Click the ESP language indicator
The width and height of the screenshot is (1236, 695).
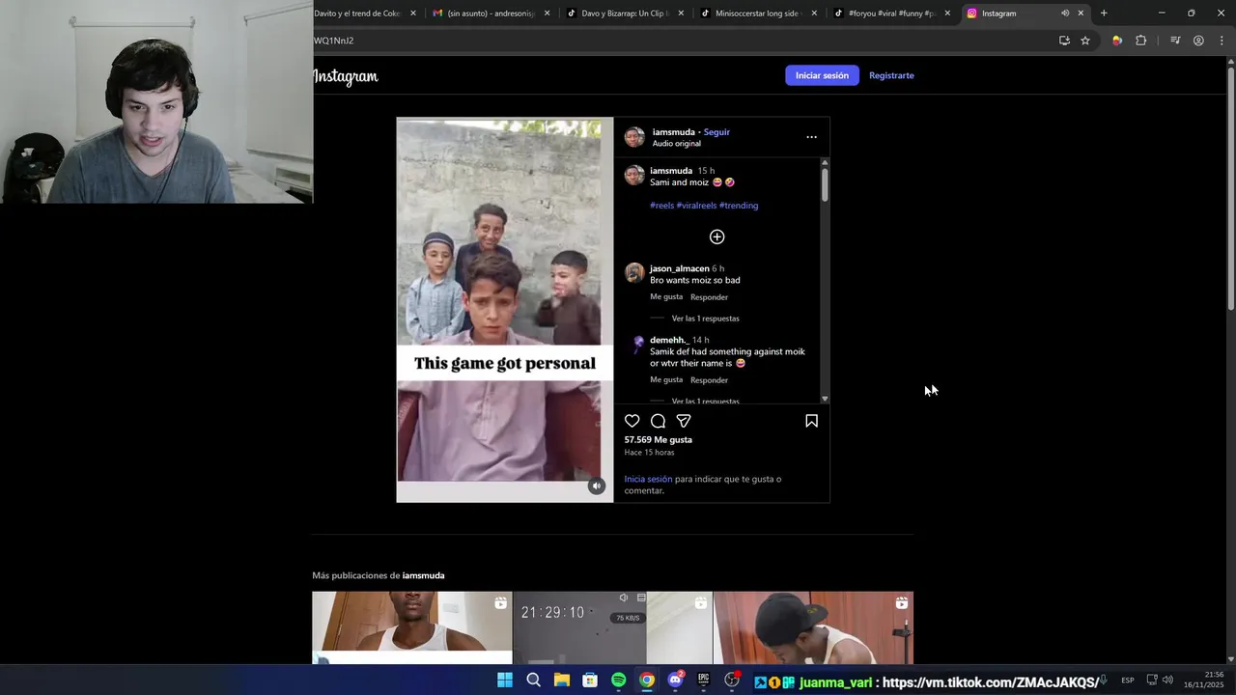point(1128,681)
